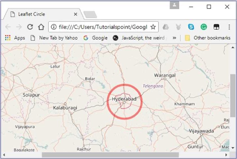The image size is (237, 159).
Task: Close the Leaflet Circle tab
Action: [x=76, y=14]
